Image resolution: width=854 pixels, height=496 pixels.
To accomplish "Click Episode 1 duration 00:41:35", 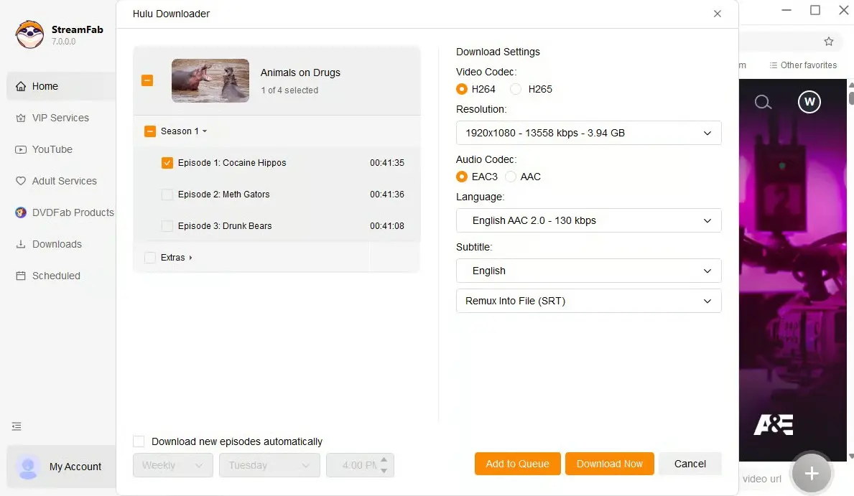I will pos(386,163).
